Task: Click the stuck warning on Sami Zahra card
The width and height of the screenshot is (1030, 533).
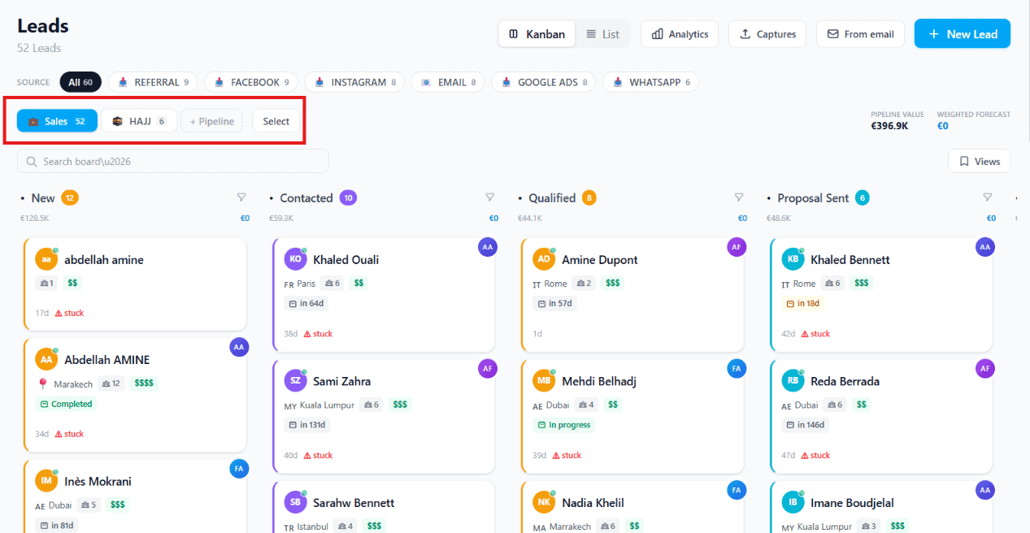Action: pos(318,455)
